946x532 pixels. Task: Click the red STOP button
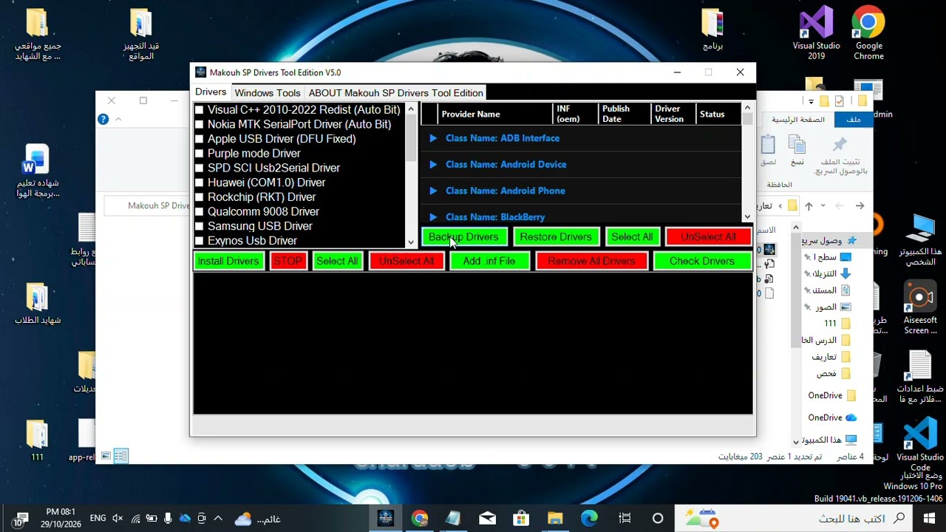point(287,261)
